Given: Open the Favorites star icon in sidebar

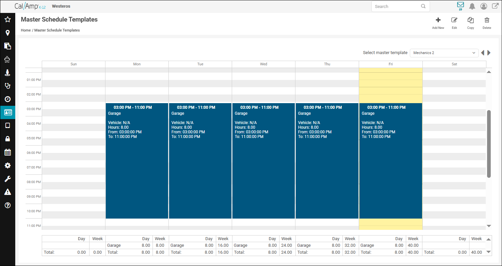Looking at the screenshot, I should tap(8, 20).
